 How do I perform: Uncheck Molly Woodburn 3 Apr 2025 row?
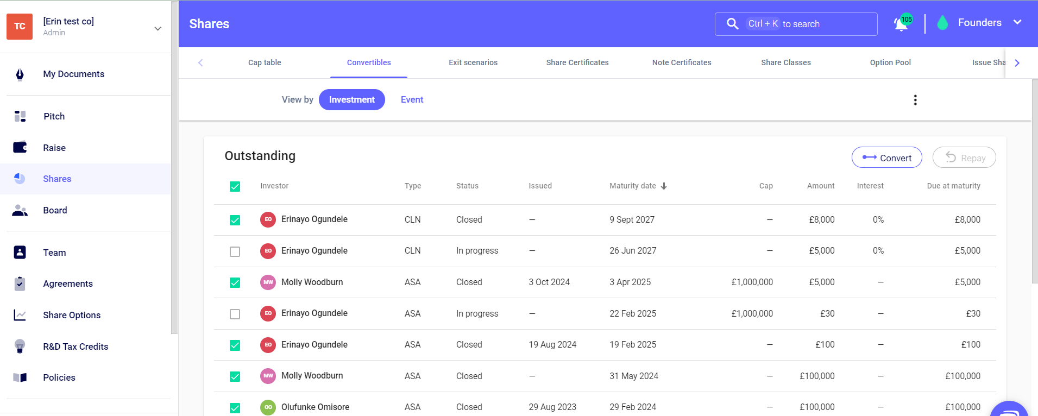(x=235, y=282)
